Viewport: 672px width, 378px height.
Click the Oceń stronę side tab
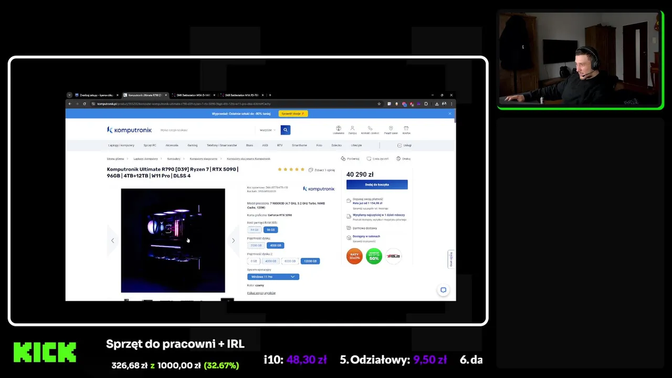[450, 259]
